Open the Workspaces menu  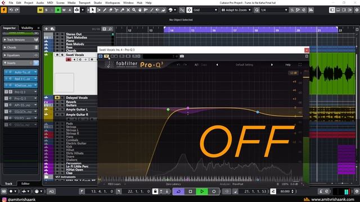click(x=112, y=3)
